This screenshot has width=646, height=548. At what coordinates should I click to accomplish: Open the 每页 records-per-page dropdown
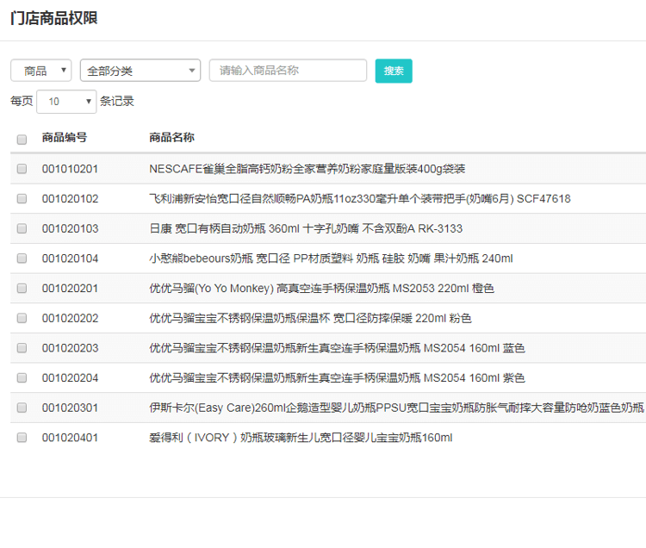(x=66, y=102)
